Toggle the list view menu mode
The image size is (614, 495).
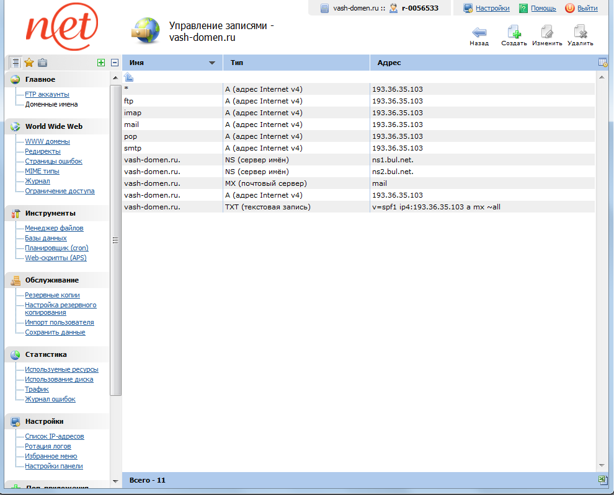(x=15, y=63)
